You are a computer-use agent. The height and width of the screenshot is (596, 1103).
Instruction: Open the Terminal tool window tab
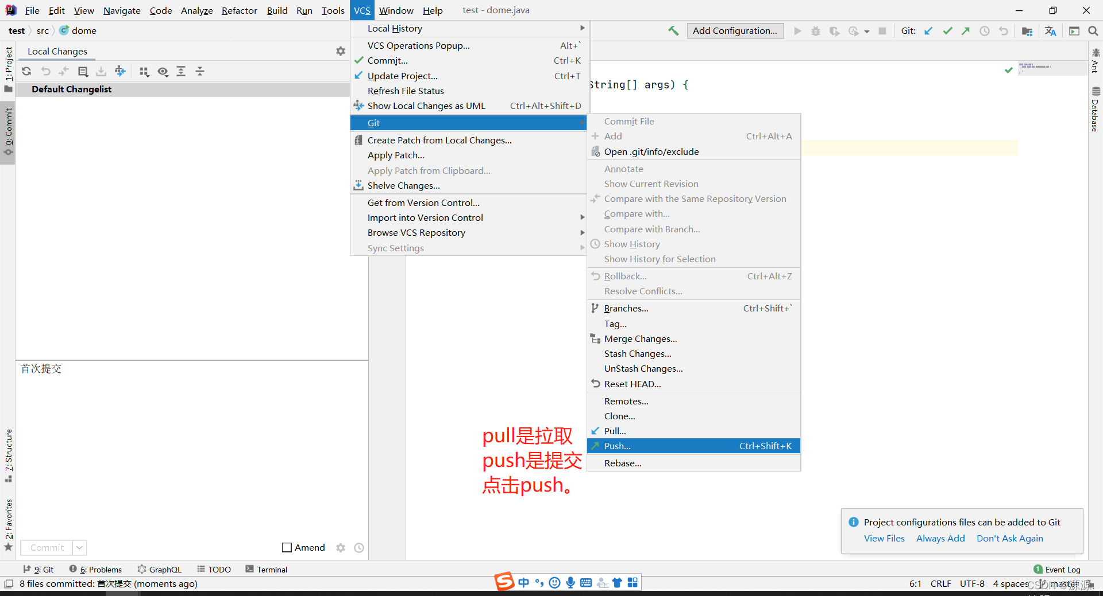click(266, 569)
